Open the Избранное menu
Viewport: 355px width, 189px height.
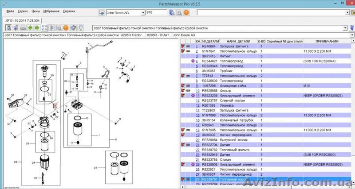(x=51, y=10)
